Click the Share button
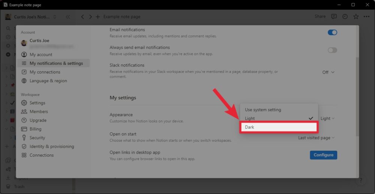375x194 pixels. coord(320,16)
